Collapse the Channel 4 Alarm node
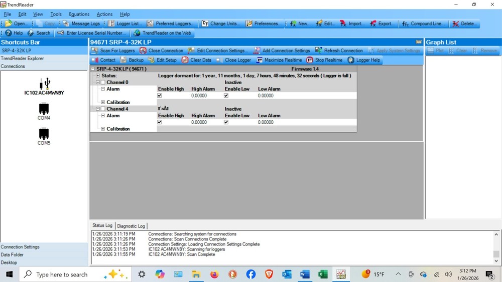Screen dimensions: 502x282 [103, 116]
